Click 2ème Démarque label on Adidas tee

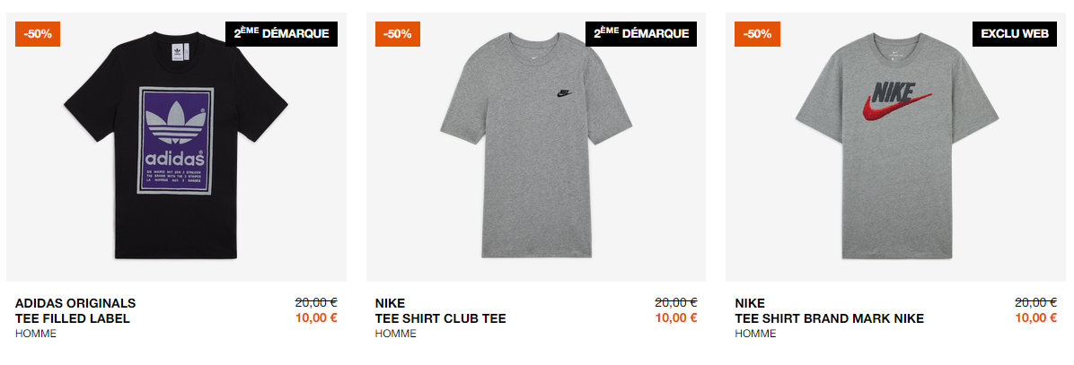pos(281,33)
